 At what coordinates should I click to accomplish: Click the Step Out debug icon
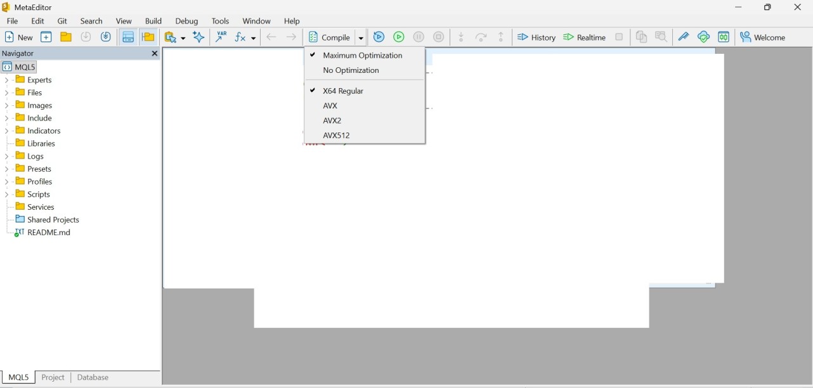click(x=502, y=37)
